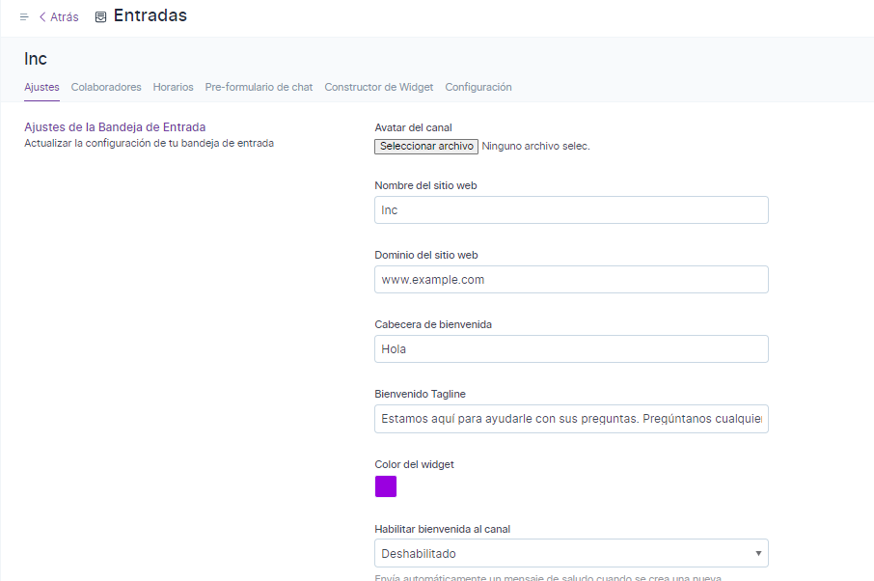
Task: Expand the Habilitar bienvenida al canal dropdown
Action: click(571, 553)
